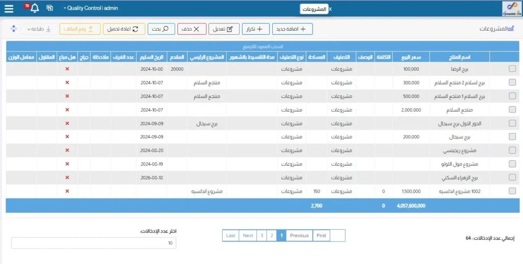
Task: Click اعادة تحميل (reload) button
Action: 124,29
